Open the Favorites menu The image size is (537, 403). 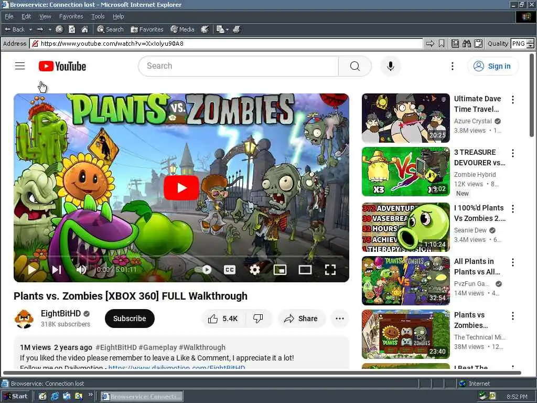tap(71, 16)
